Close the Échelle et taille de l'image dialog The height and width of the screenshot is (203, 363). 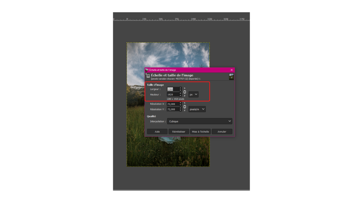pyautogui.click(x=232, y=70)
